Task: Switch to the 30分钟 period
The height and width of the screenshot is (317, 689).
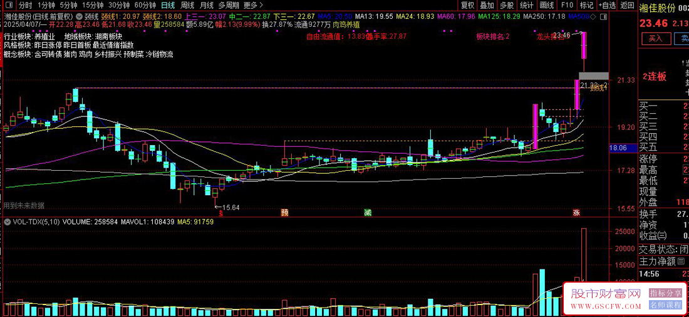Action: point(119,5)
